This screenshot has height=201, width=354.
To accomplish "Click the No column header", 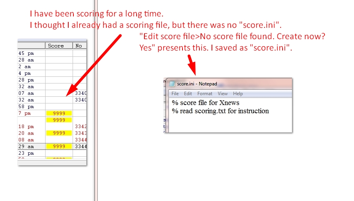I will [80, 46].
